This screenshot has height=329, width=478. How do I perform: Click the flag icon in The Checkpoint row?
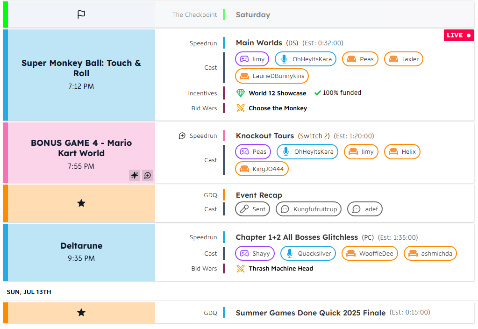click(x=81, y=14)
